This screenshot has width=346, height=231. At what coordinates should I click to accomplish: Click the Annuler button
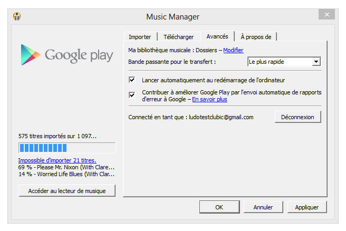click(x=263, y=207)
